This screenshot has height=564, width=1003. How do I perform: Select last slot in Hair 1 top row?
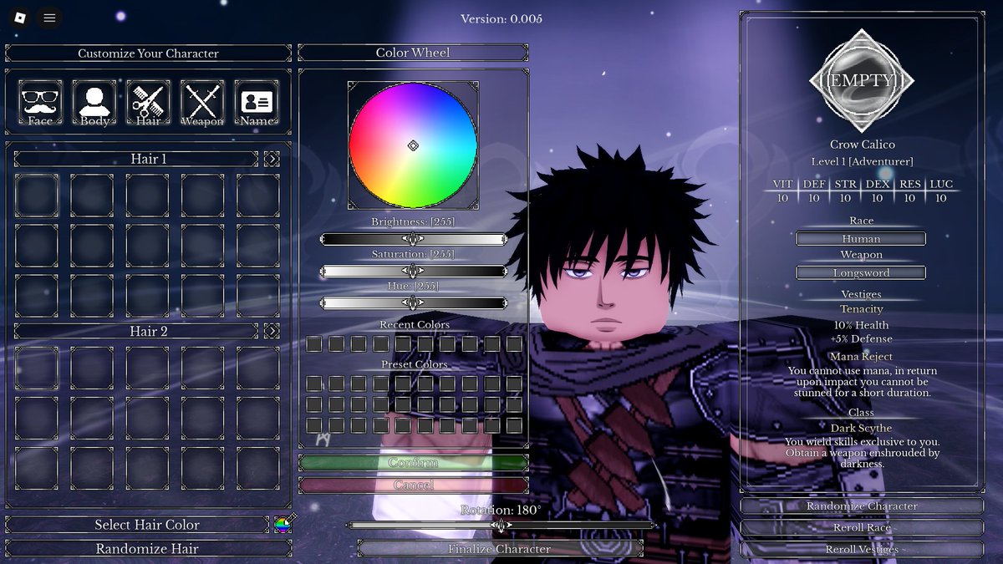258,196
